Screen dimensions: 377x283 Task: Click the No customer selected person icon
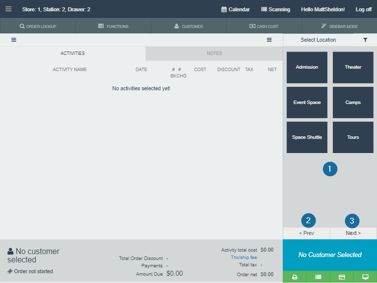[x=10, y=251]
